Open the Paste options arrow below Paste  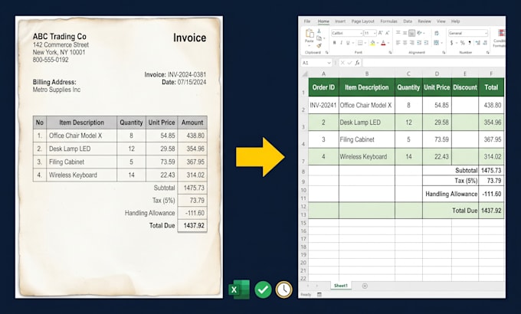coord(310,45)
